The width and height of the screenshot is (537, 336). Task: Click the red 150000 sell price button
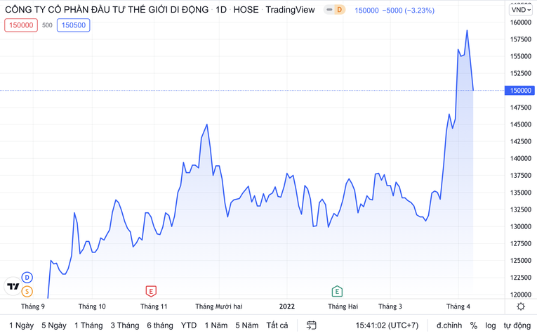pos(20,25)
